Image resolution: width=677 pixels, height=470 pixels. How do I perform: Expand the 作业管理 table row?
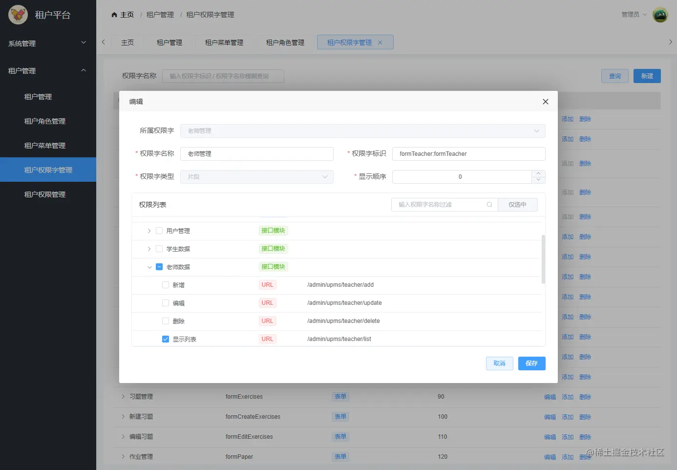tap(123, 457)
